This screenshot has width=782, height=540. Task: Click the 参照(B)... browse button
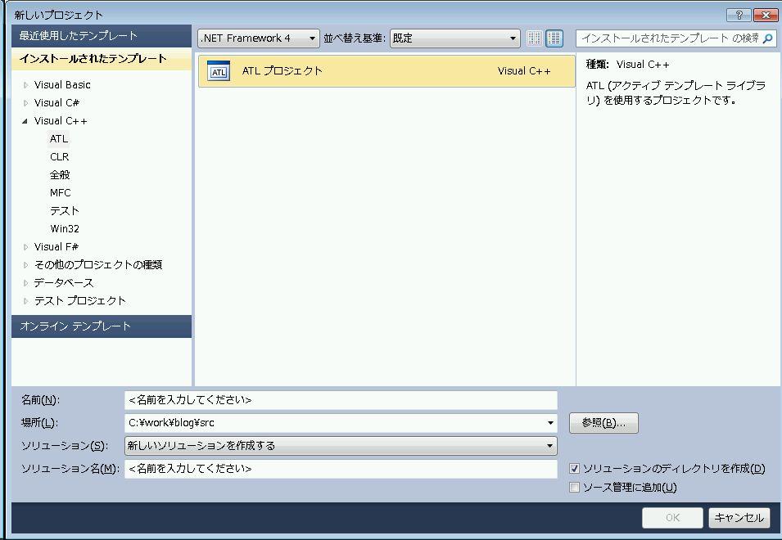603,423
